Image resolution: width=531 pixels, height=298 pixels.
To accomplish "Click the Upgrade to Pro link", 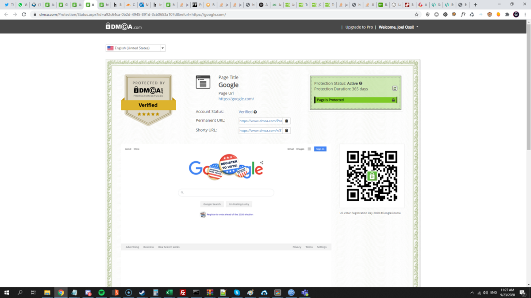I will click(x=359, y=27).
